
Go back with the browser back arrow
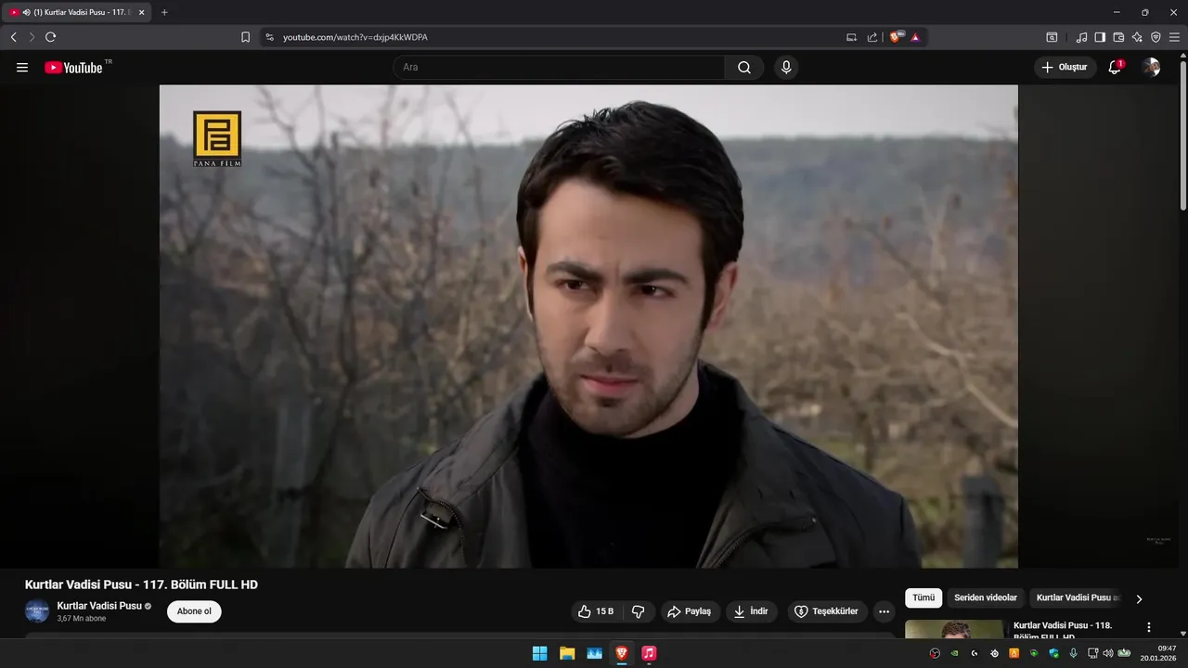click(x=13, y=37)
